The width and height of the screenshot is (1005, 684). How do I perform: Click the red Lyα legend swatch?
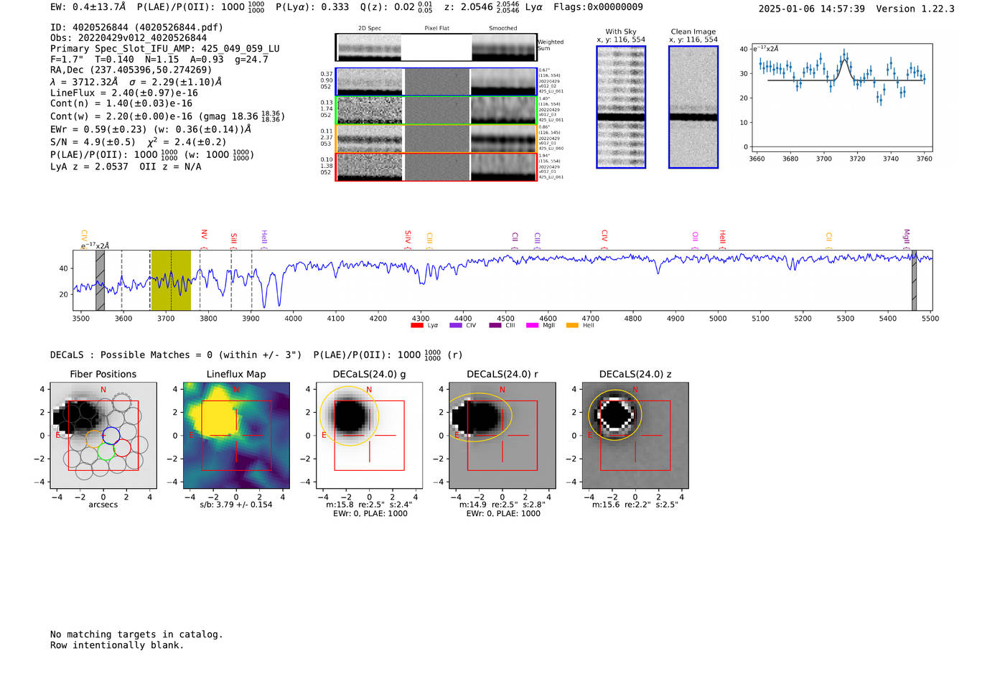point(416,325)
